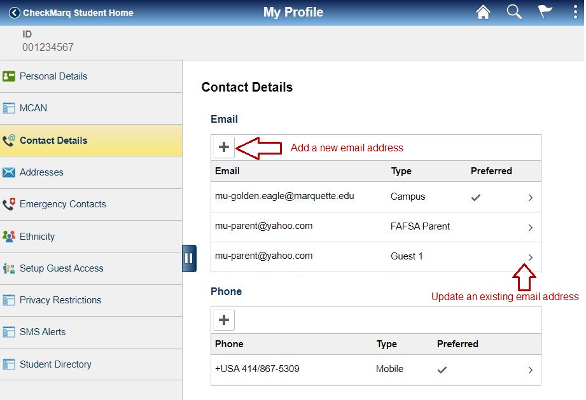This screenshot has width=586, height=400.
Task: Open SMS Alerts in sidebar
Action: pyautogui.click(x=43, y=332)
